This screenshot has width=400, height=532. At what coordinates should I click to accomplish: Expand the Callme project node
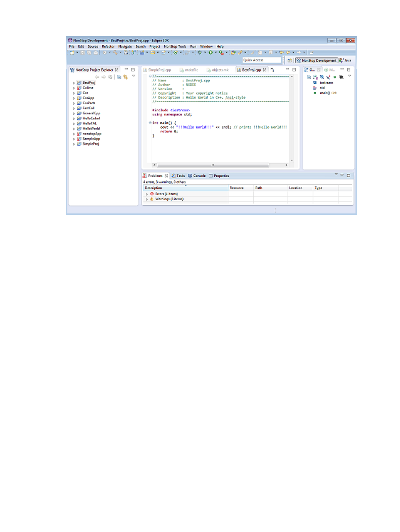click(74, 88)
